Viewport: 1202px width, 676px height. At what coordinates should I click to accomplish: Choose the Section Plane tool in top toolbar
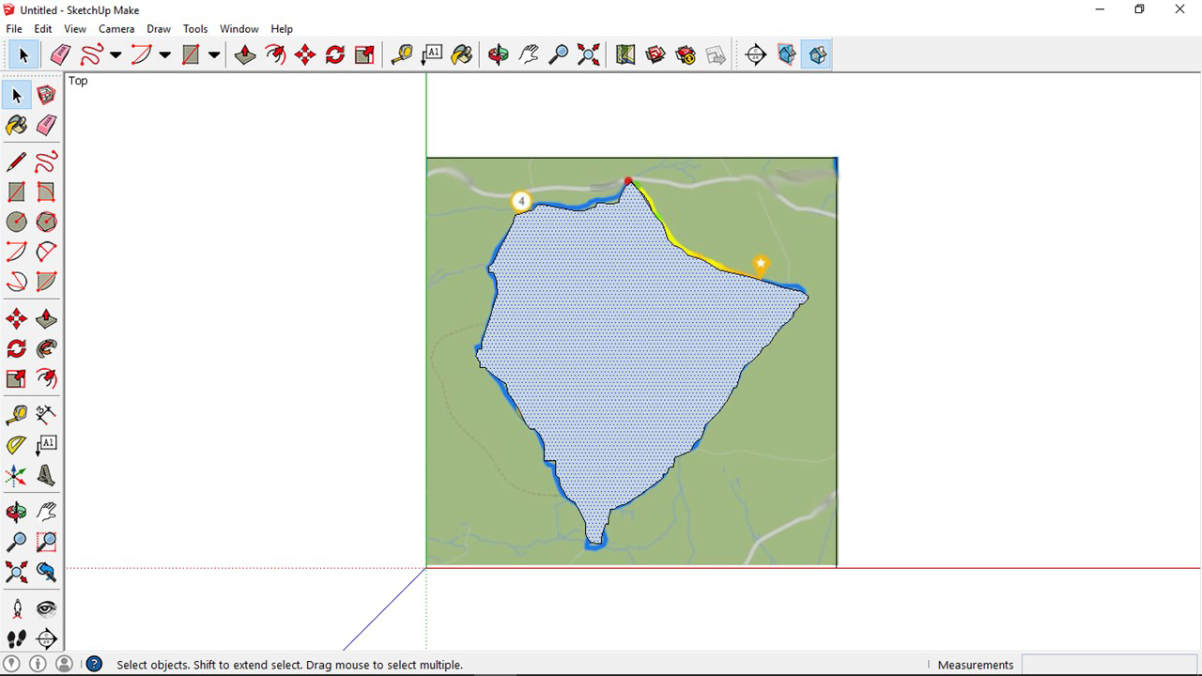(x=756, y=54)
